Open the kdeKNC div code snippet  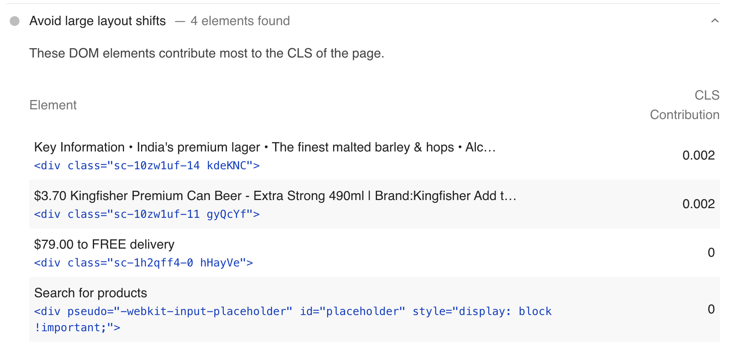[147, 166]
